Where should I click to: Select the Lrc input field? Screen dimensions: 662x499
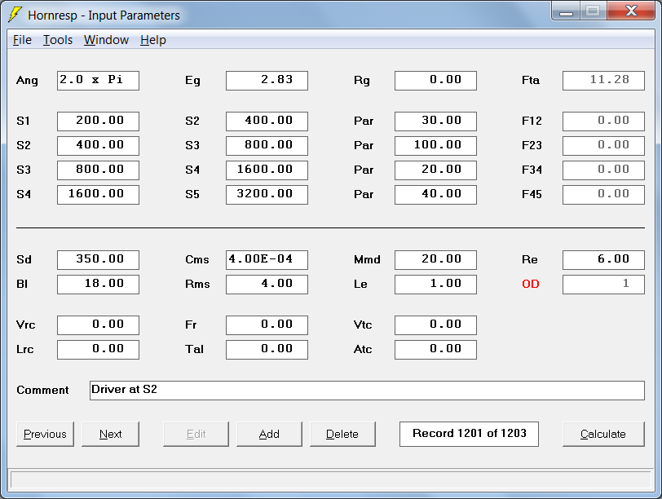click(98, 350)
